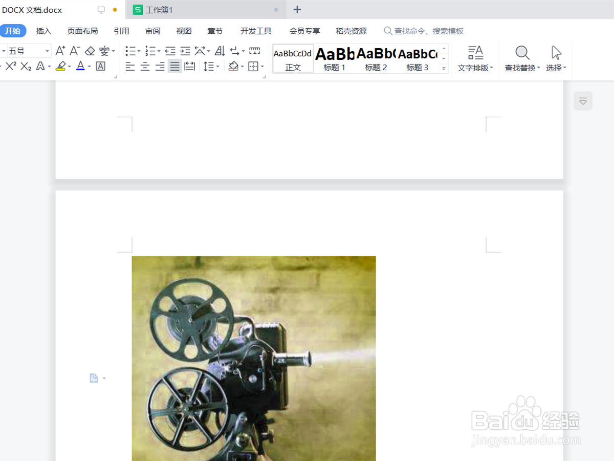The height and width of the screenshot is (461, 614).
Task: Apply paragraph shading fill
Action: click(x=233, y=66)
